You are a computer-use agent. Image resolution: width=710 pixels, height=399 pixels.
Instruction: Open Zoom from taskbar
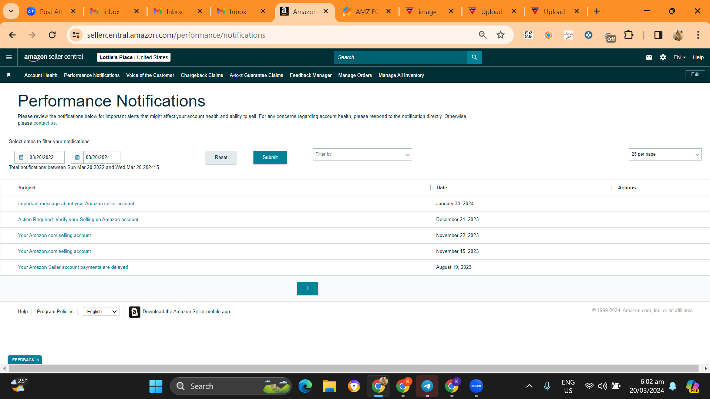point(476,386)
